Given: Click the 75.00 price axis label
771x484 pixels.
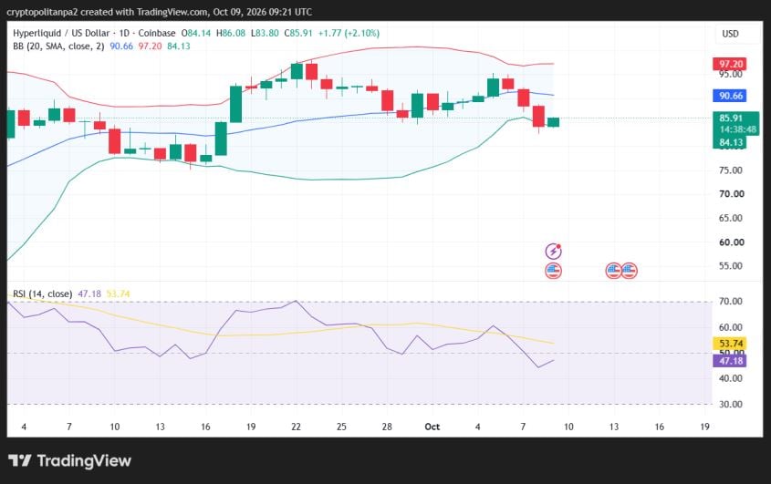Looking at the screenshot, I should tap(731, 170).
